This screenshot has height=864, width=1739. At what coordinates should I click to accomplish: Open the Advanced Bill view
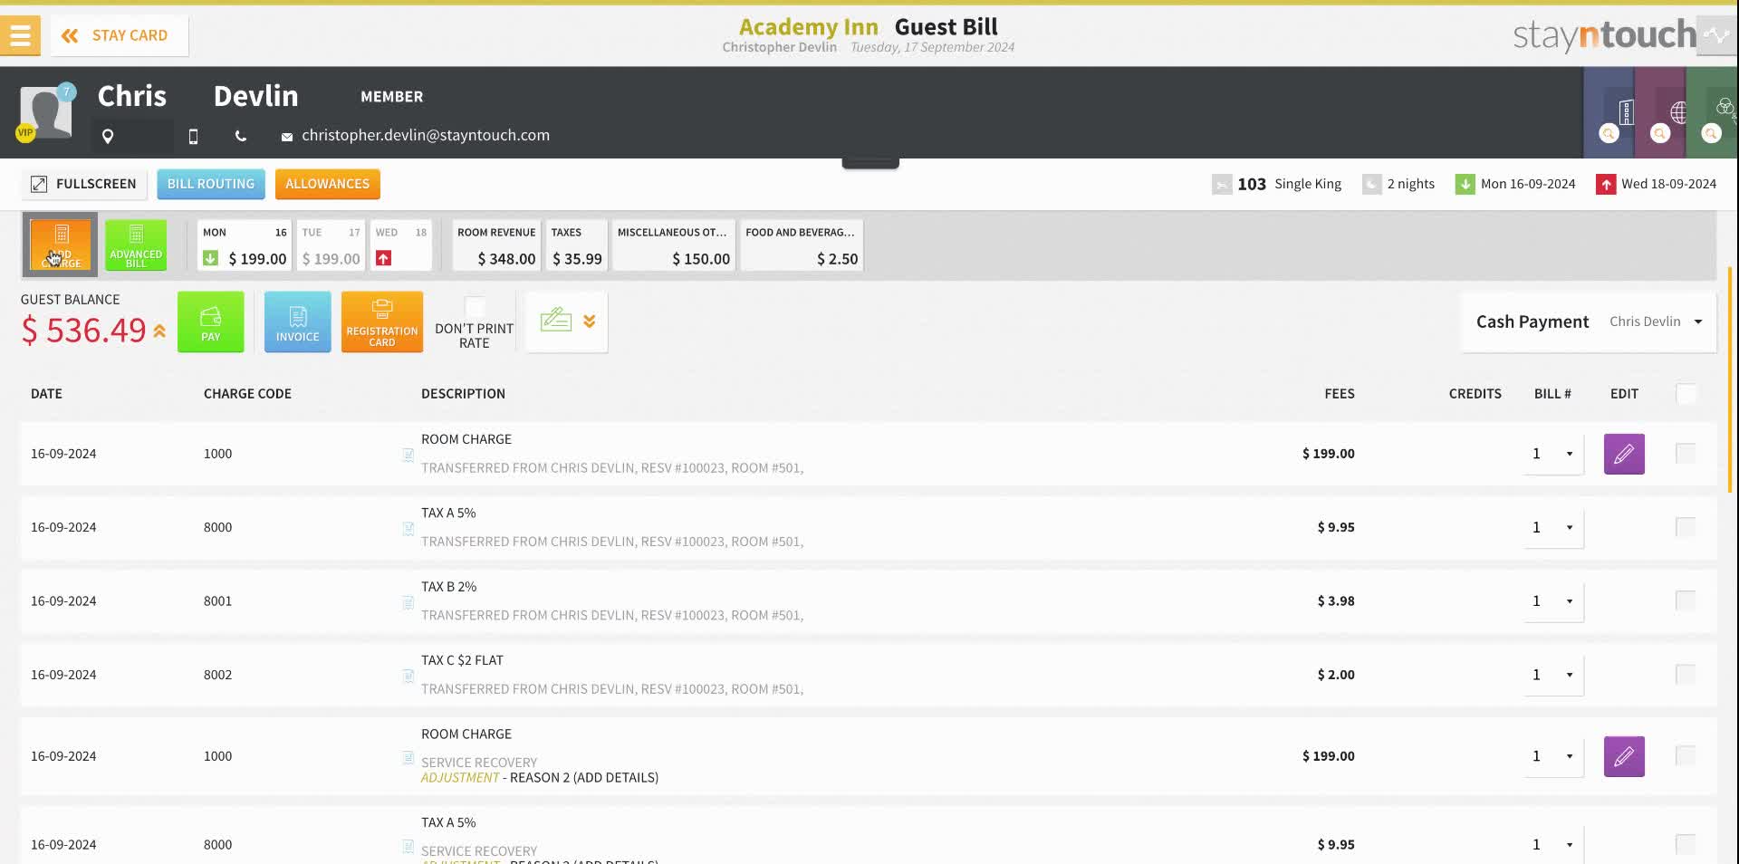click(x=136, y=245)
